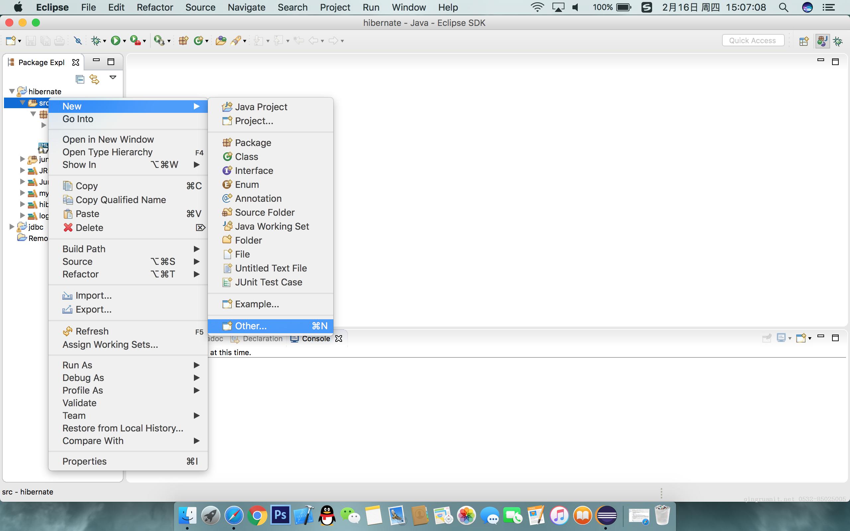Click the Open Type toolbar icon
Screen dimensions: 850x531
(x=221, y=41)
